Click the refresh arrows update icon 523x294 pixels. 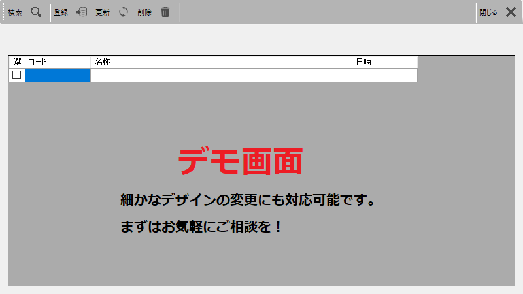coord(124,12)
